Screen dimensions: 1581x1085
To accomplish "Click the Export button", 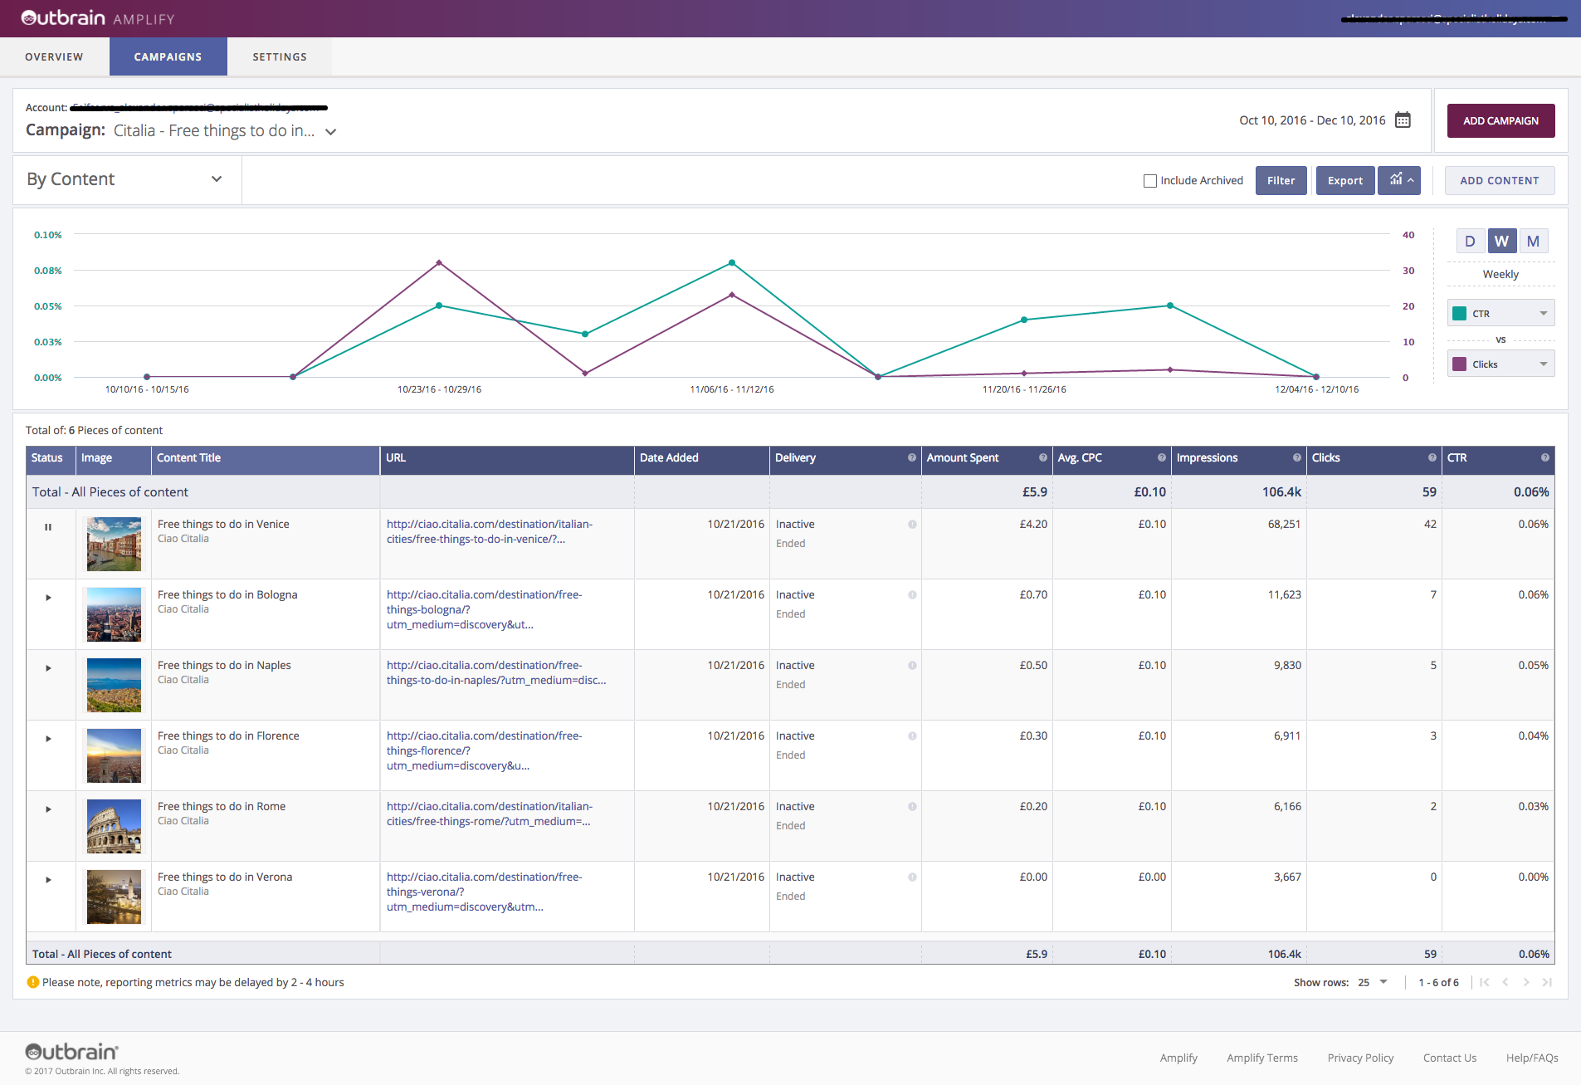I will coord(1345,180).
